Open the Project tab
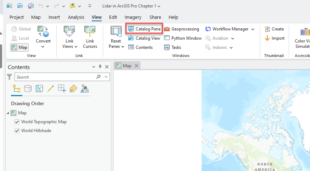This screenshot has height=171, width=310. coord(17,17)
